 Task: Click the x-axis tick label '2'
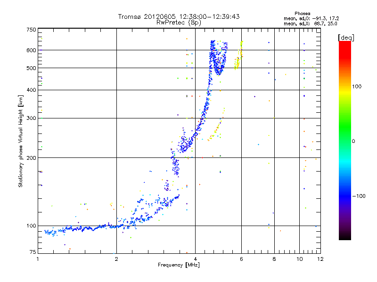tap(116, 259)
